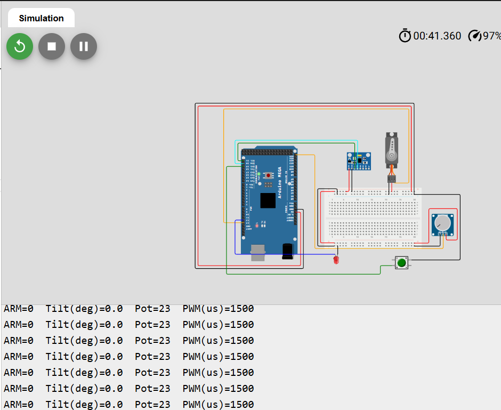Click the 97% simulation speed value

coord(491,36)
